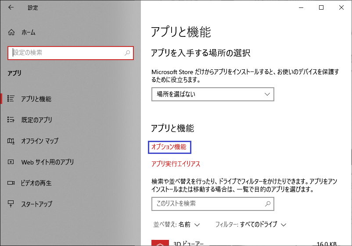The image size is (352, 246).
Task: Select the 既定のアプリ sidebar icon
Action: click(11, 120)
